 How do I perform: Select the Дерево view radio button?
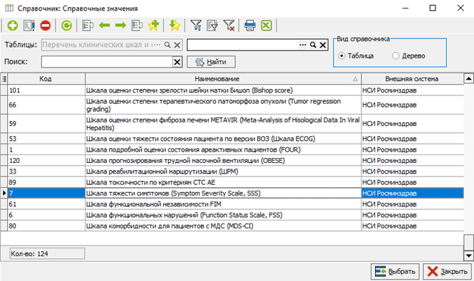(x=396, y=55)
